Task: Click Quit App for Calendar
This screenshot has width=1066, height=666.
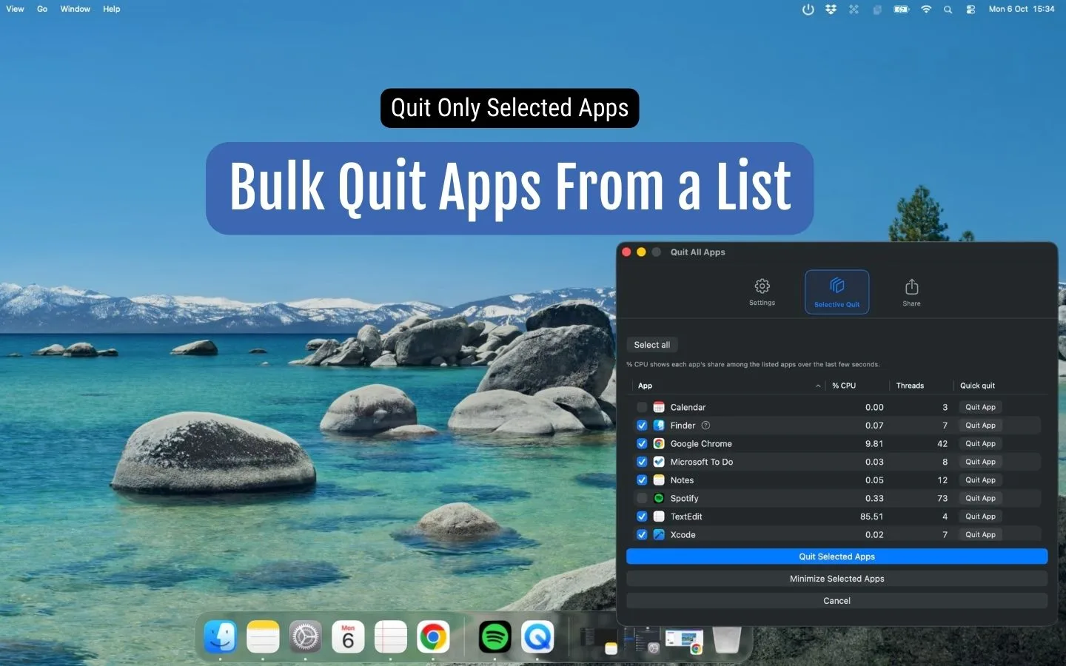Action: coord(980,407)
